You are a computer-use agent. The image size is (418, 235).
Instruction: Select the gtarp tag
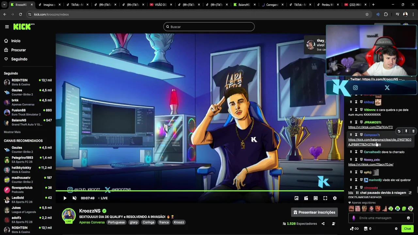tap(134, 222)
